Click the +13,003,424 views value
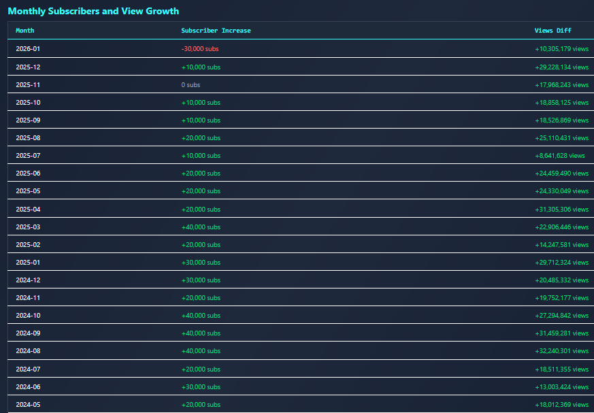Image resolution: width=594 pixels, height=413 pixels. pyautogui.click(x=562, y=387)
